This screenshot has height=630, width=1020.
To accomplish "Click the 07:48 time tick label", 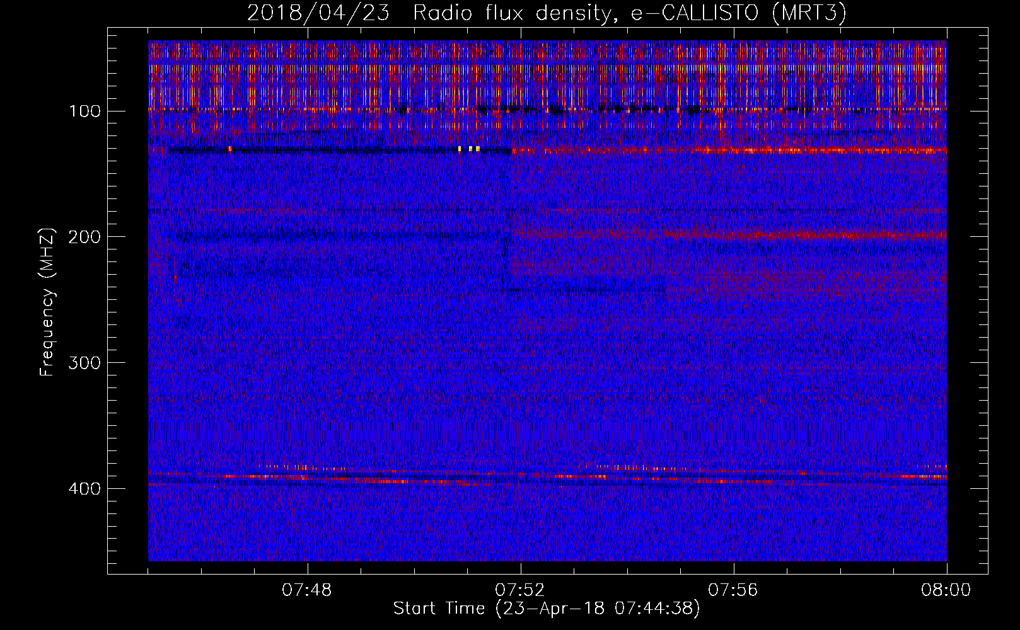I will coord(307,590).
